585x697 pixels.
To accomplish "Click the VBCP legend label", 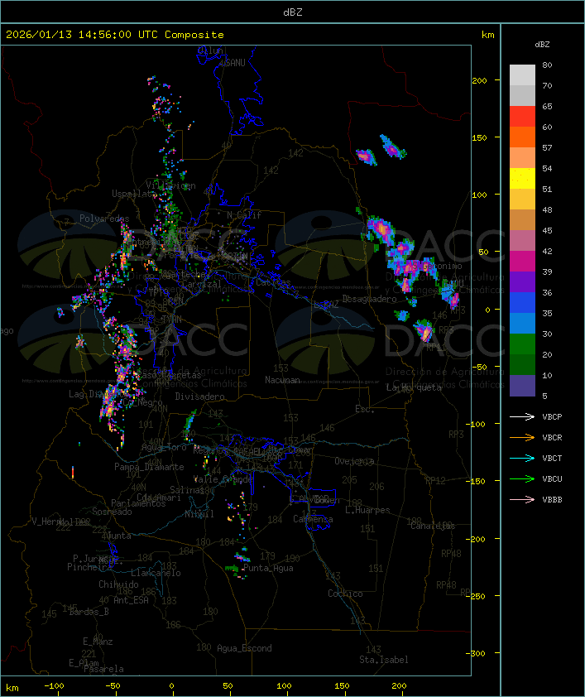I will tap(552, 416).
